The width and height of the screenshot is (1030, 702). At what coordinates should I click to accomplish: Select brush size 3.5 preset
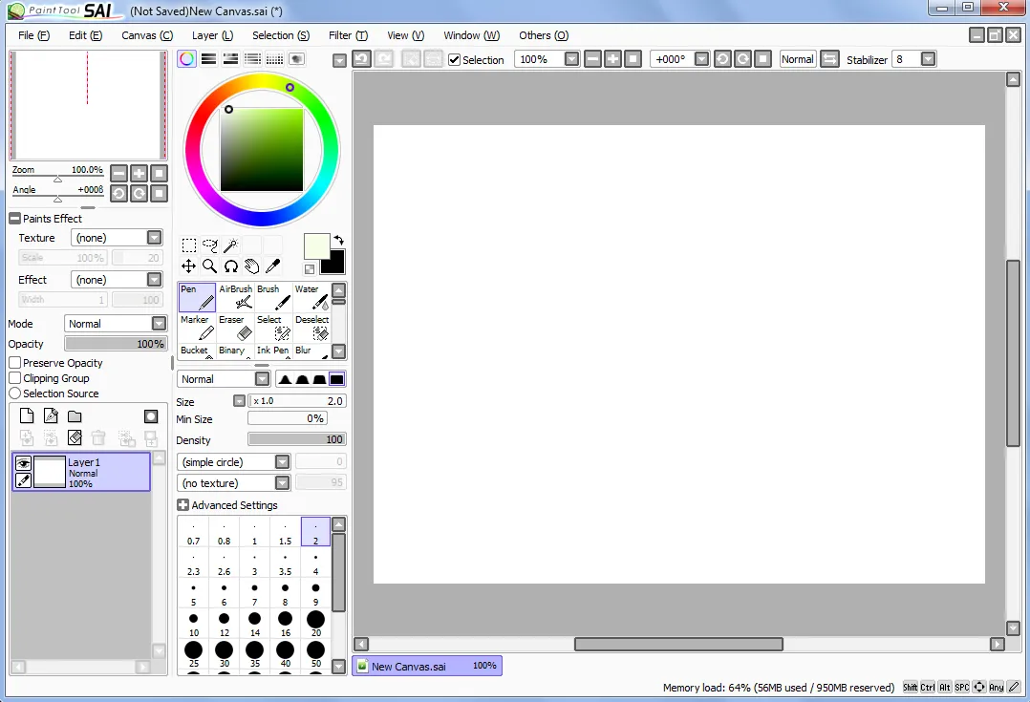(x=285, y=563)
